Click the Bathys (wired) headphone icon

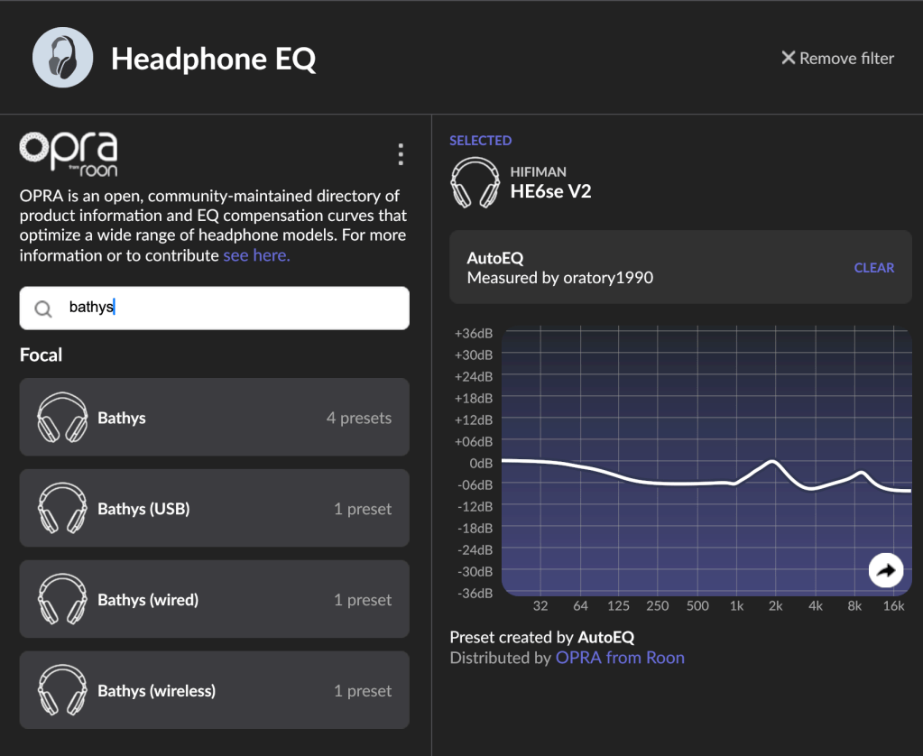click(62, 600)
